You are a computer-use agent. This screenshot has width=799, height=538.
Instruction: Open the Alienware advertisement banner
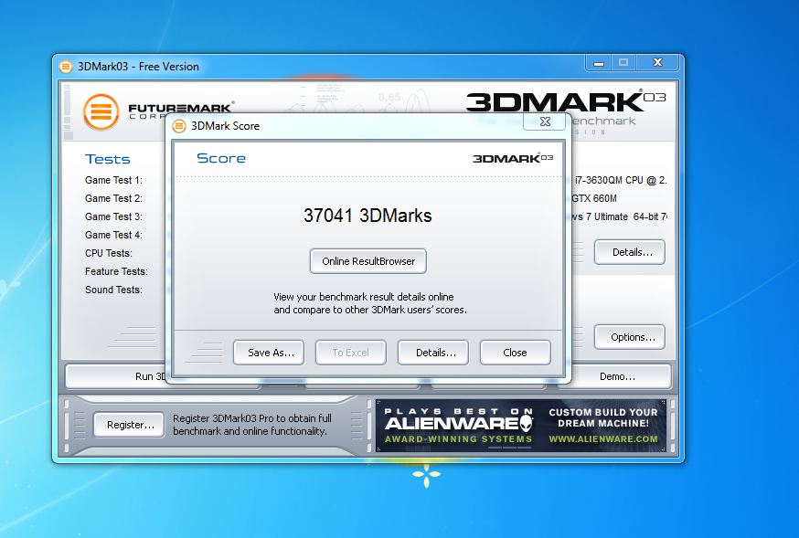521,426
